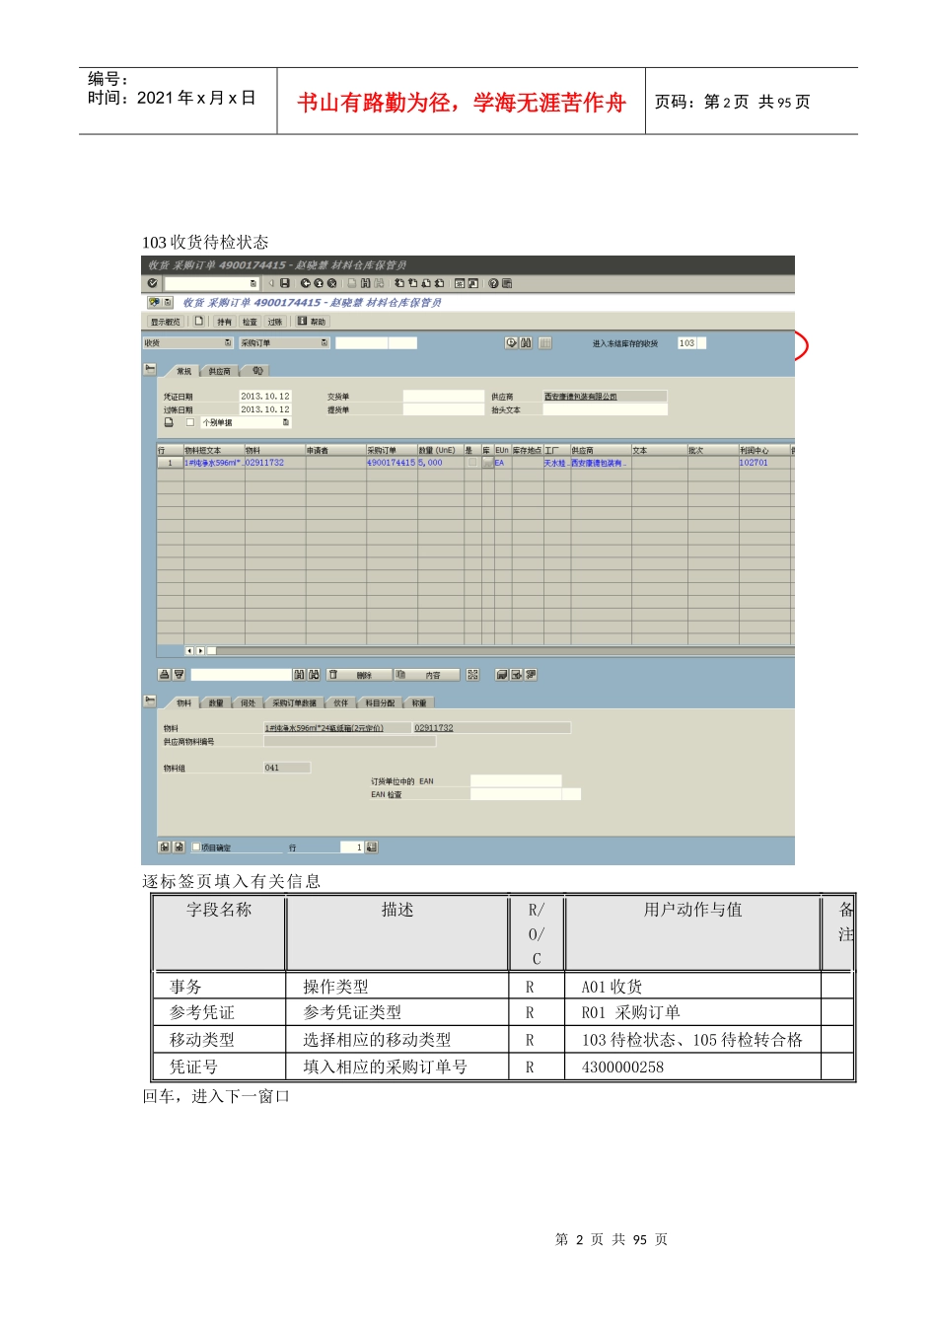The width and height of the screenshot is (937, 1326).
Task: Open the 采购订单数据 detail tab
Action: pos(294,703)
